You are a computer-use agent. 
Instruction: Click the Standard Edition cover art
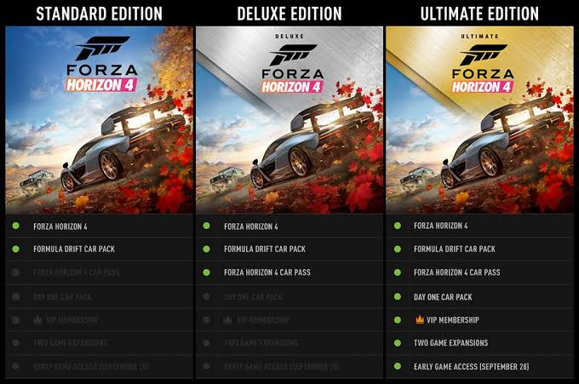(100, 120)
